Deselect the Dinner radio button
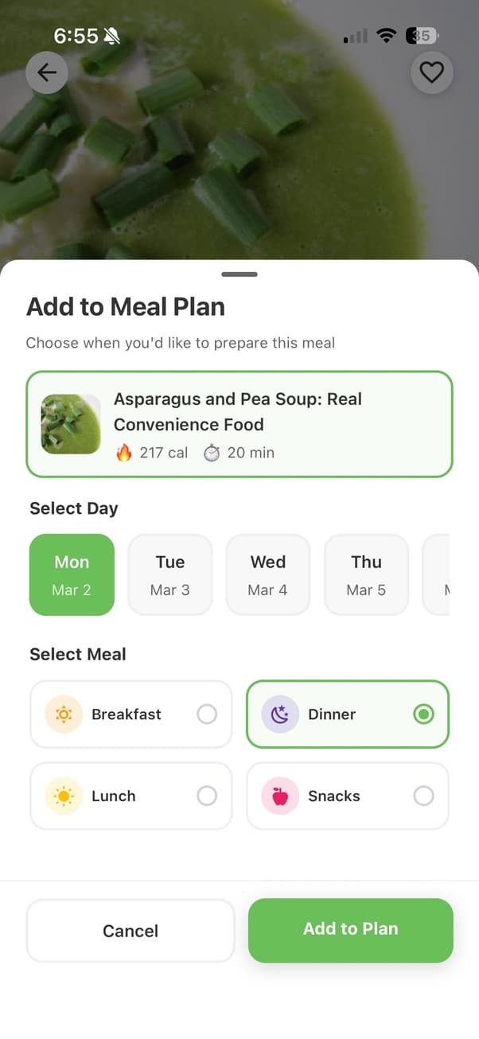 [x=423, y=714]
